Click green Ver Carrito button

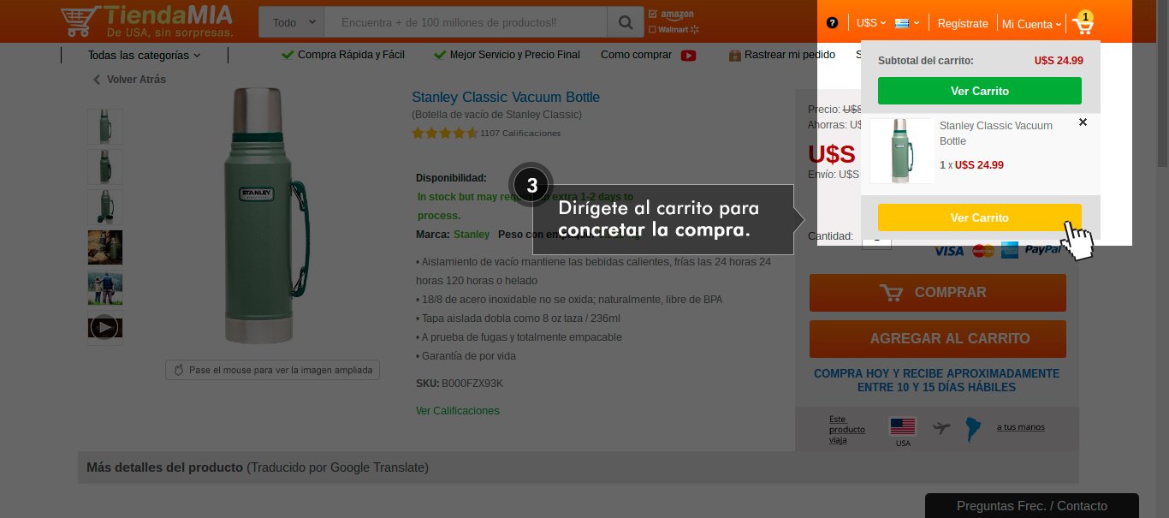(x=979, y=91)
